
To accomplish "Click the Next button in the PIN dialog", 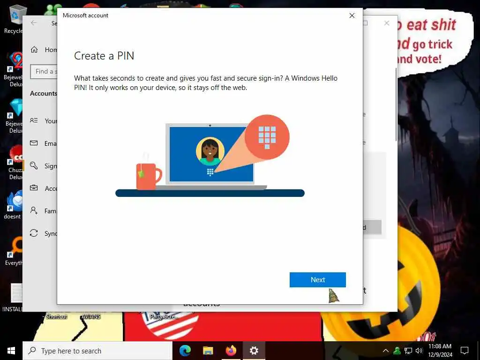I will (317, 280).
